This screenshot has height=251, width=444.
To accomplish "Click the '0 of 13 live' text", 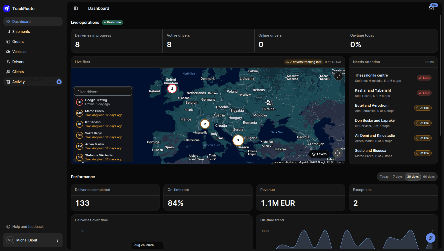I will point(333,62).
